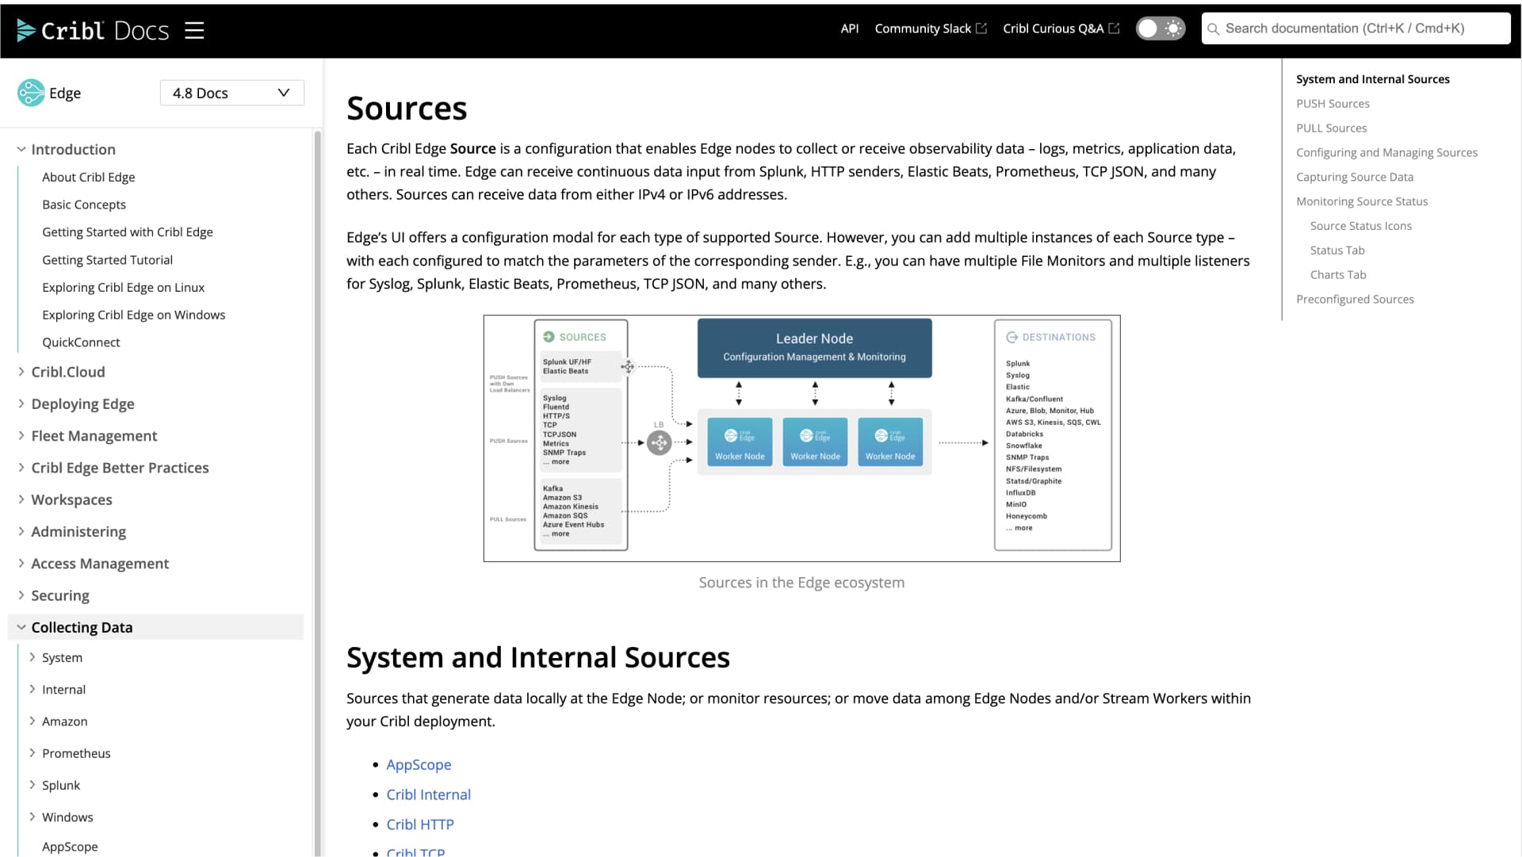1522x857 pixels.
Task: Open AppScope item in sidebar
Action: click(70, 847)
